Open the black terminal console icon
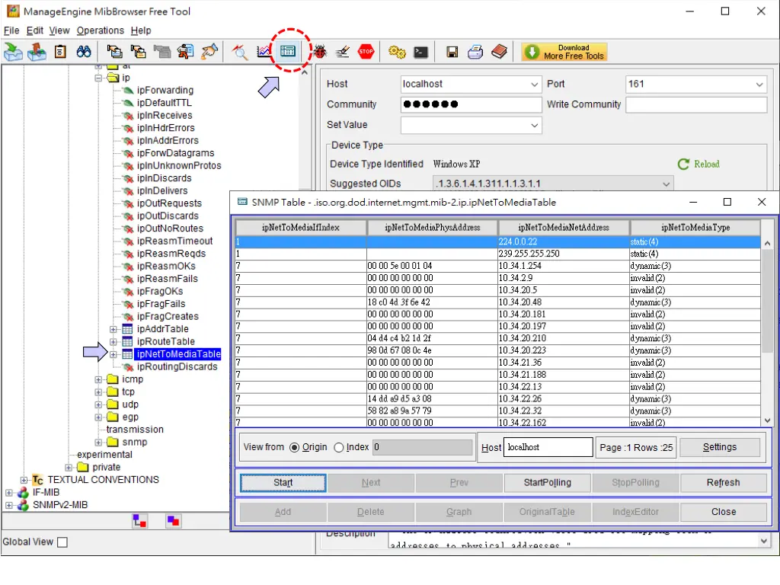This screenshot has width=780, height=585. click(x=420, y=52)
